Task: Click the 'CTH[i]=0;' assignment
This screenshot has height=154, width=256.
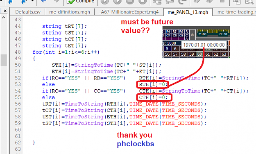Action: 153,97
